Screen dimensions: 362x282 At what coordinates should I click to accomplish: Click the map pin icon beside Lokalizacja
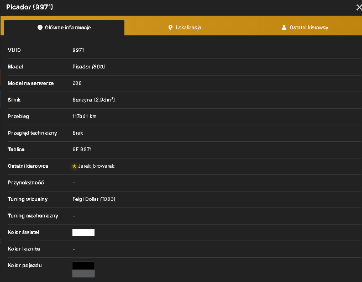pos(170,28)
